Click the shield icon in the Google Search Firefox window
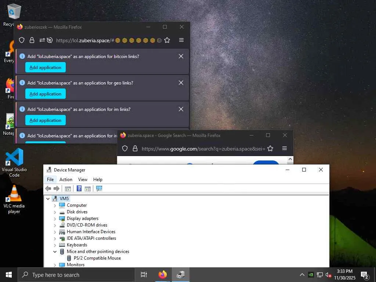376x282 pixels. (x=125, y=148)
